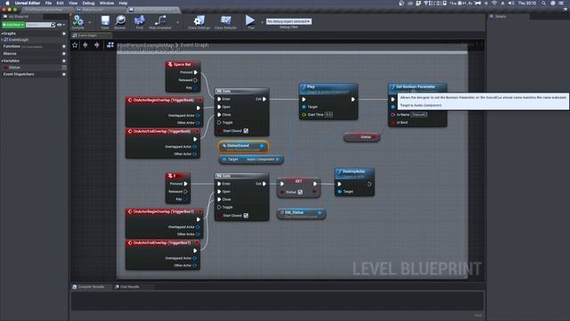The image size is (570, 321).
Task: Click the Start Time value field on Play node
Action: click(x=329, y=115)
